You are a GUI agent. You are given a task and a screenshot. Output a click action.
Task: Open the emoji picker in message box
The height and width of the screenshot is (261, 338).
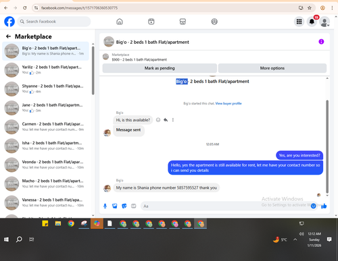coord(313,206)
